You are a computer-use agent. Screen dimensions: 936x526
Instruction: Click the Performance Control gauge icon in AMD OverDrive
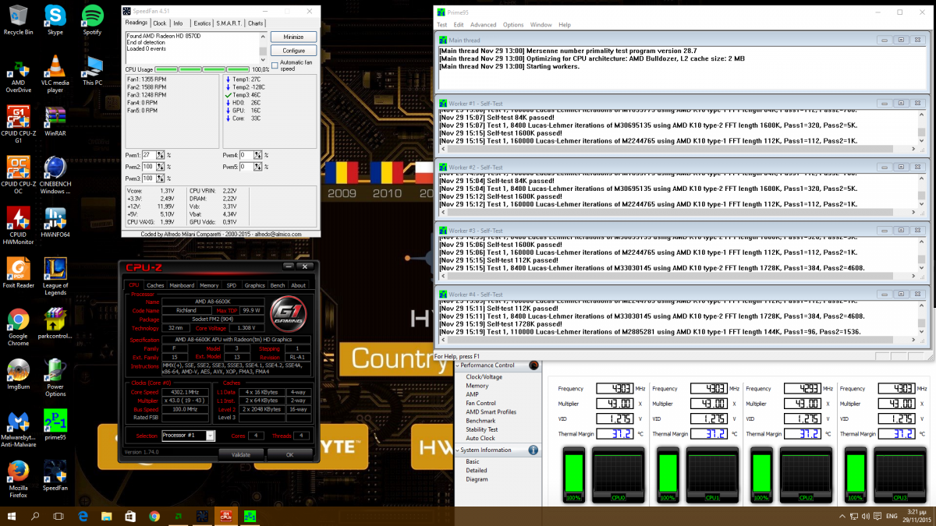[534, 365]
